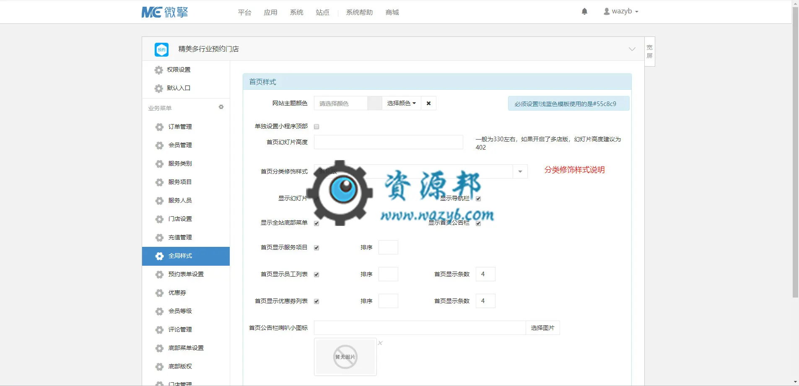The image size is (799, 386).
Task: Click the 排序 field for 员工列表
Action: (388, 274)
